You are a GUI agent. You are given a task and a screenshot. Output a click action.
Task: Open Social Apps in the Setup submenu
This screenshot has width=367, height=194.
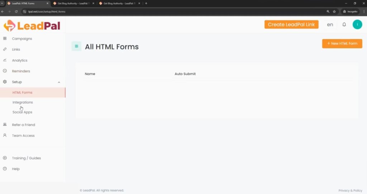click(22, 112)
